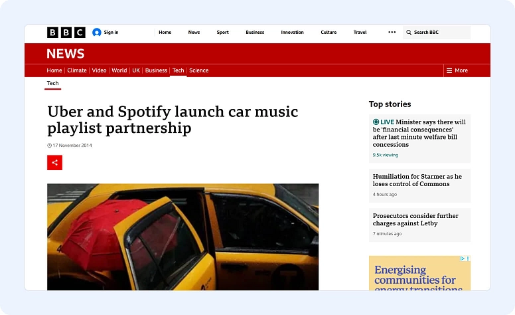Image resolution: width=515 pixels, height=315 pixels.
Task: Click the Tech breadcrumb under the news bar
Action: pos(52,84)
